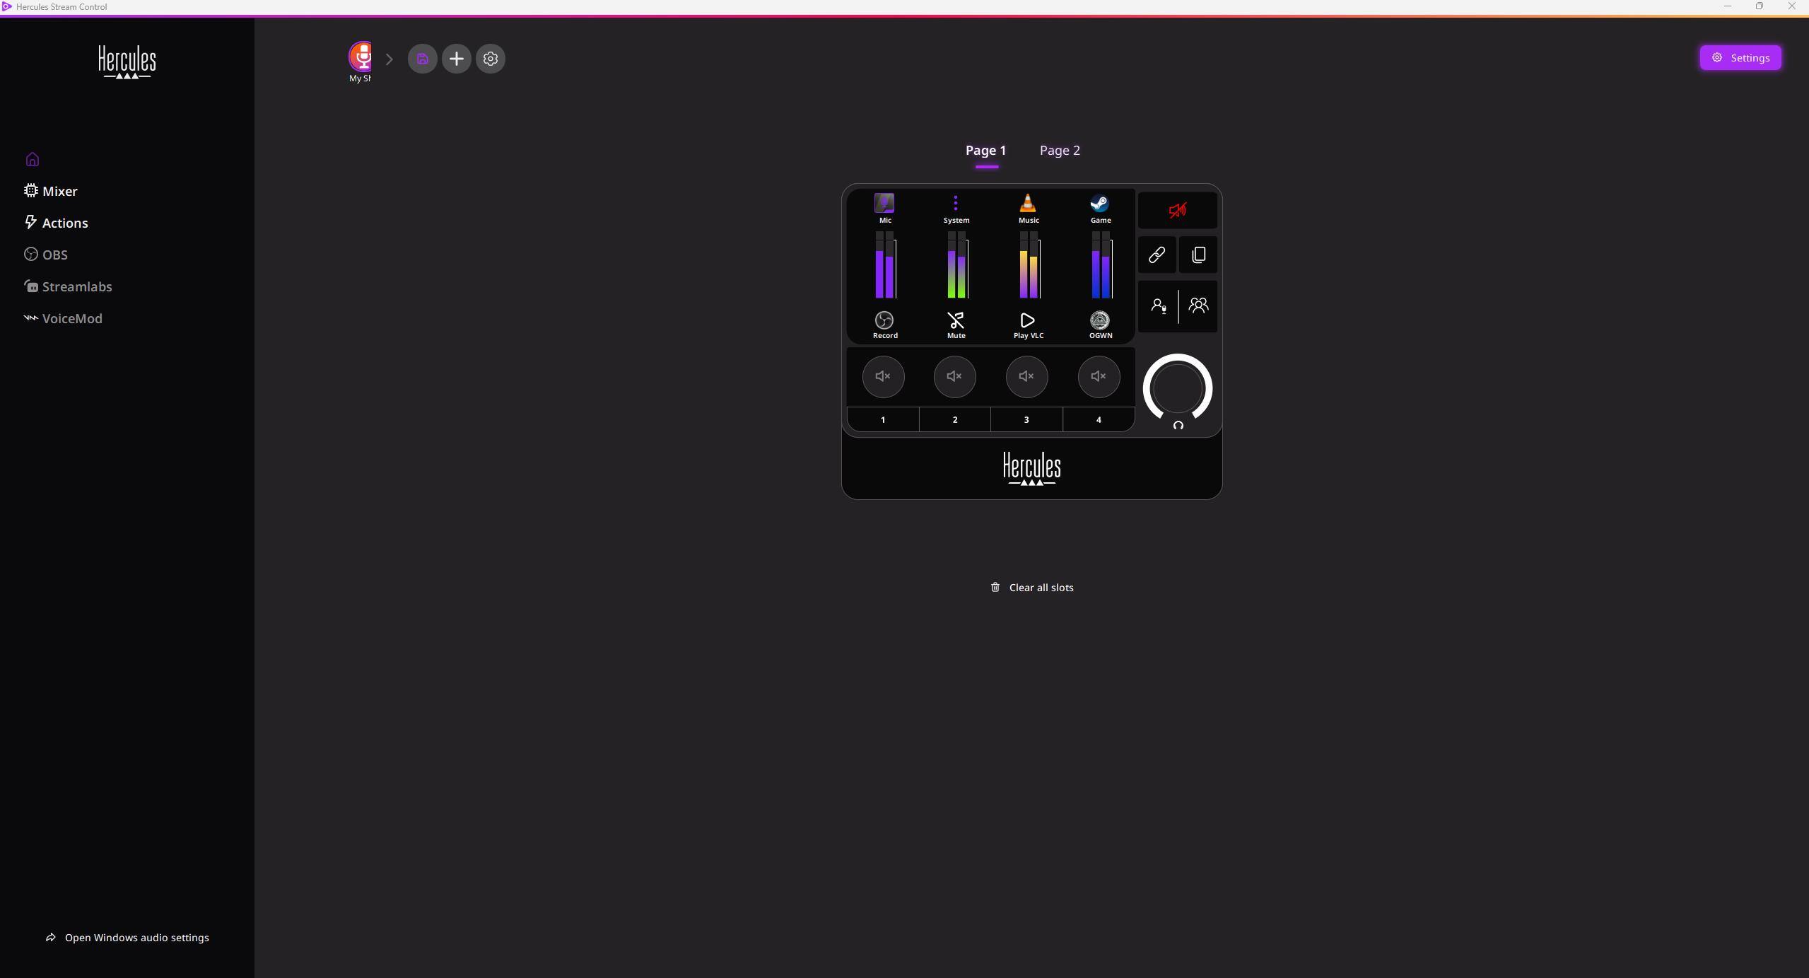
Task: Click the VLC Music channel icon
Action: click(x=1028, y=204)
